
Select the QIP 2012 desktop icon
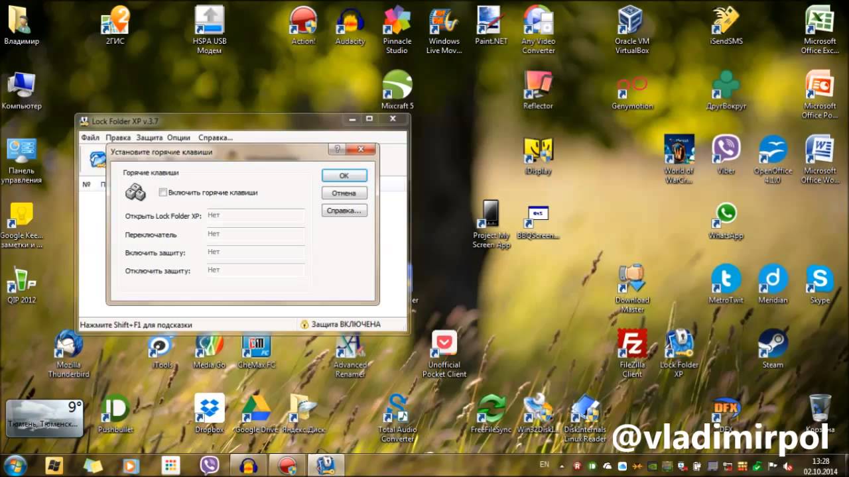(21, 285)
